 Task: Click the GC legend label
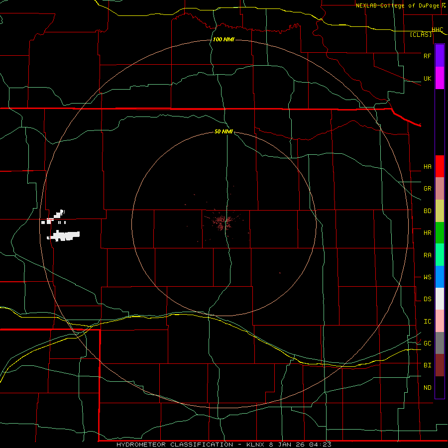point(427,343)
